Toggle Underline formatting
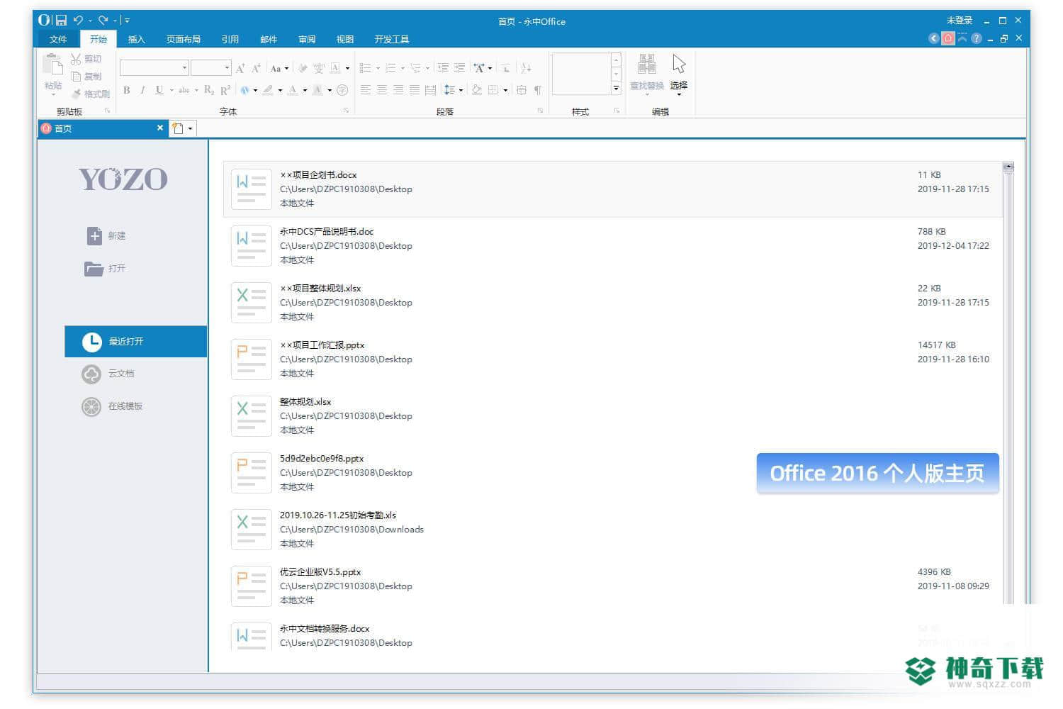This screenshot has height=709, width=1063. (x=159, y=90)
